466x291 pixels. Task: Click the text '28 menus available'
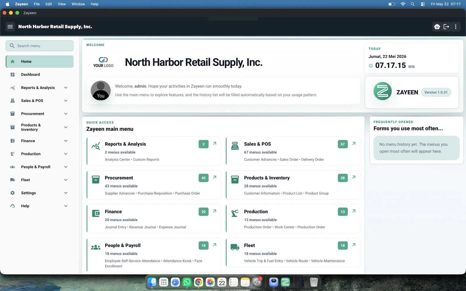point(260,186)
